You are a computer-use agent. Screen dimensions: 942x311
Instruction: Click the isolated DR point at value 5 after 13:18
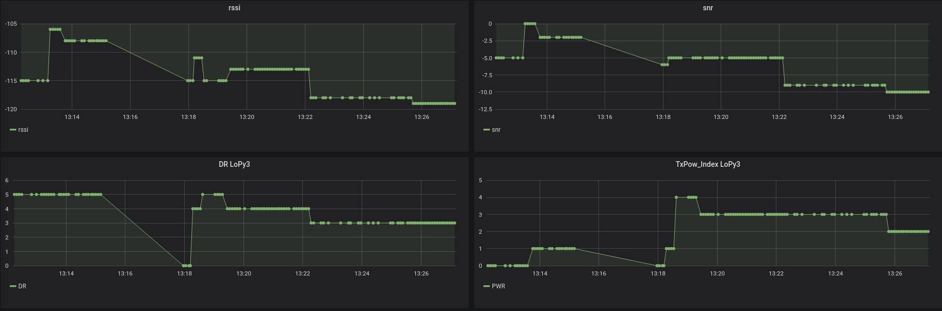pos(203,195)
